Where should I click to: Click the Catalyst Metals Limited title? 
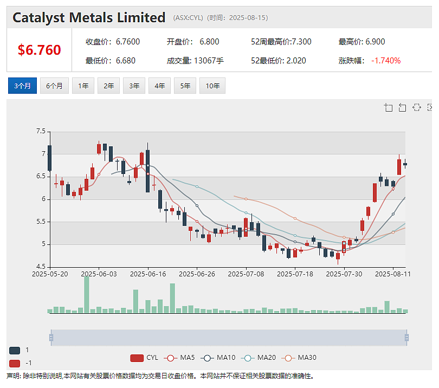89,17
